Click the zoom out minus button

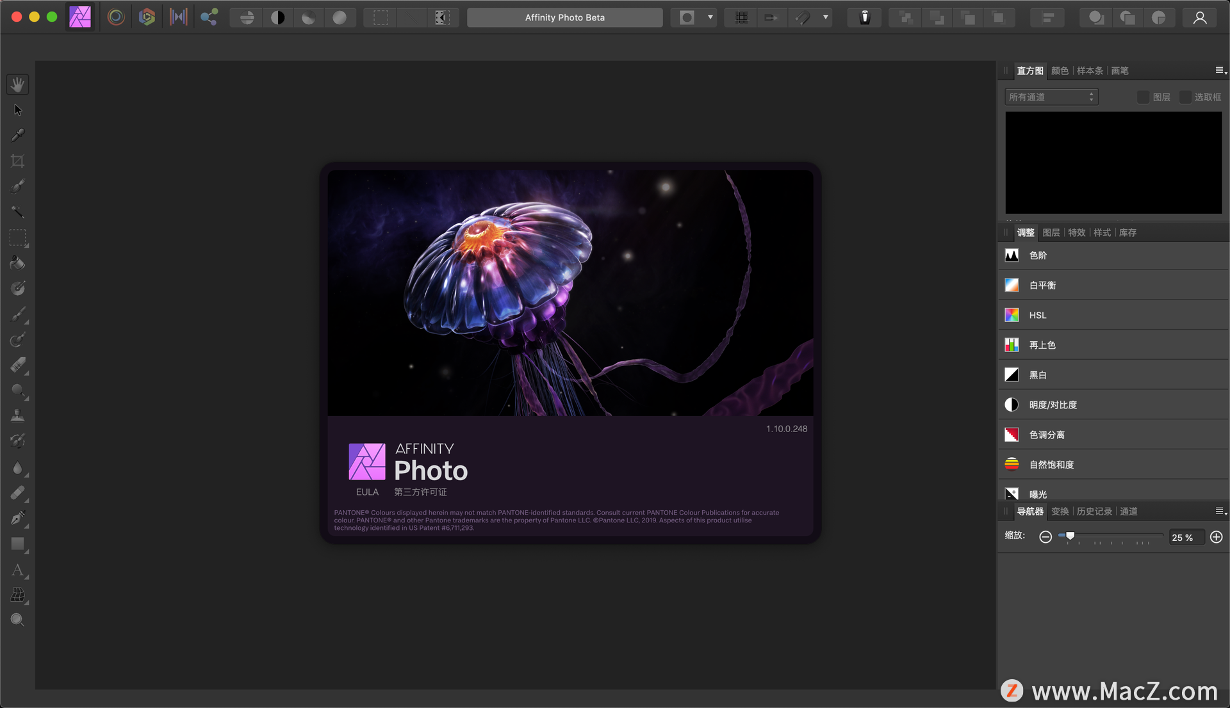coord(1045,537)
